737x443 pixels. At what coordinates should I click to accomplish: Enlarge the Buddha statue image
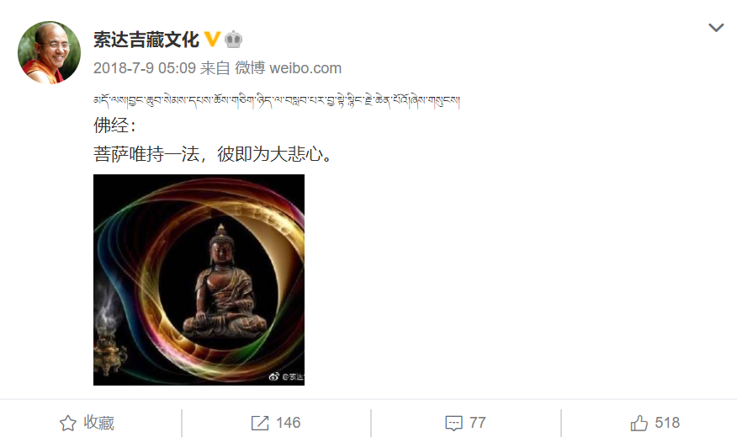199,280
